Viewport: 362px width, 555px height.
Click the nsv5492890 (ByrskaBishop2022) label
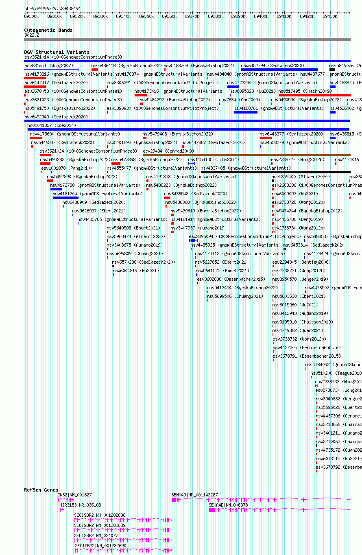pos(82,177)
